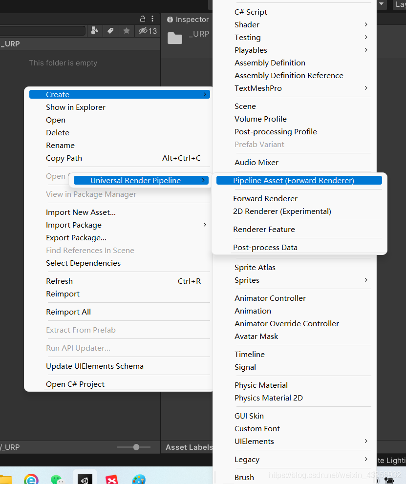Expand the TextMeshPro submenu

(295, 88)
